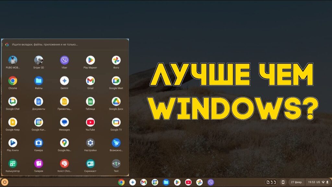Open Презентации app
Viewport: 332px width, 187px height.
[65, 102]
